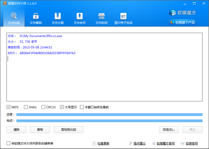This screenshot has width=209, height=149.
Task: Open the 软媒旗下产品 button
Action: [183, 22]
